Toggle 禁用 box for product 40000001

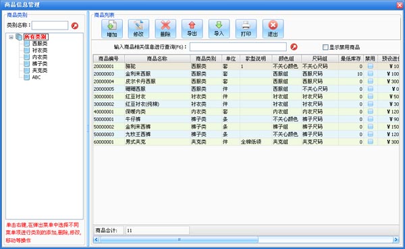371,112
